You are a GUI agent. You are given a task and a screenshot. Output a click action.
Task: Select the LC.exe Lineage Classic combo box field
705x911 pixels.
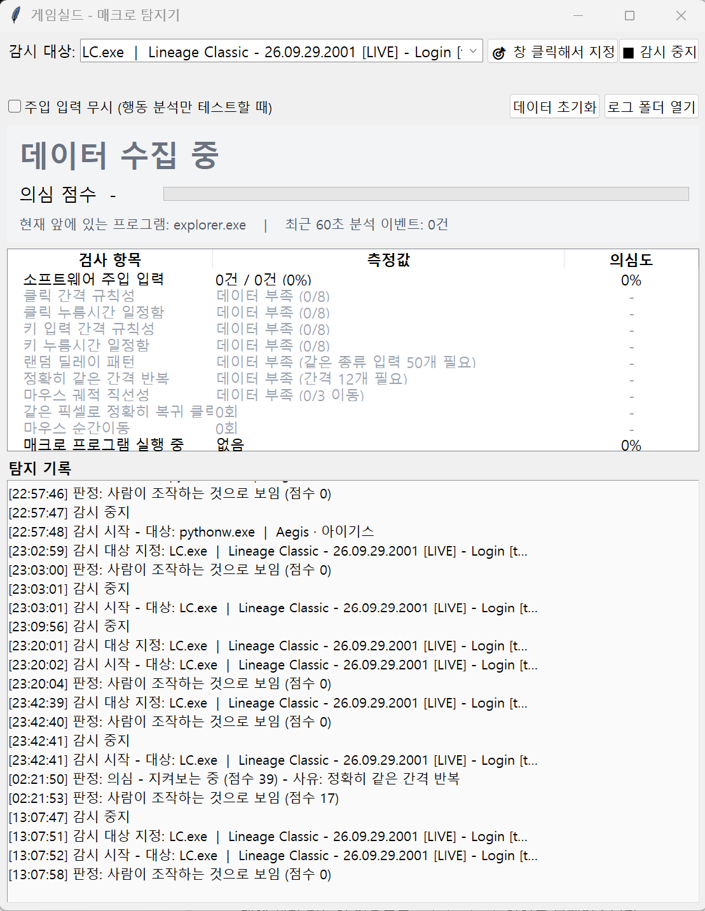click(282, 51)
